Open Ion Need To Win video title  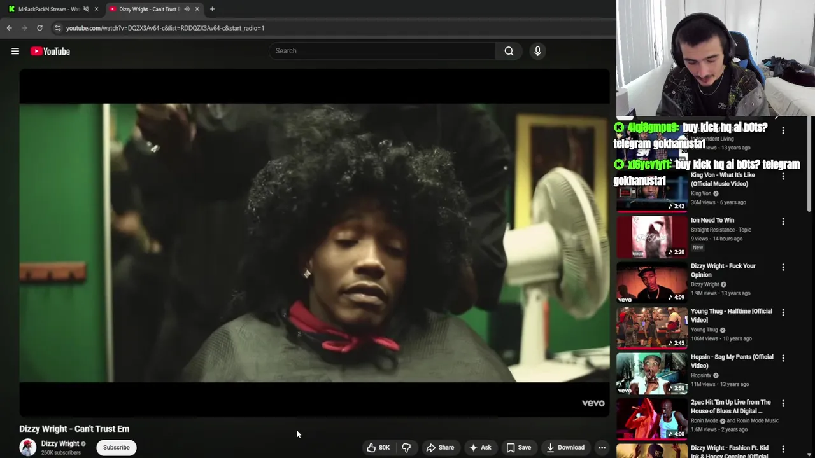712,220
